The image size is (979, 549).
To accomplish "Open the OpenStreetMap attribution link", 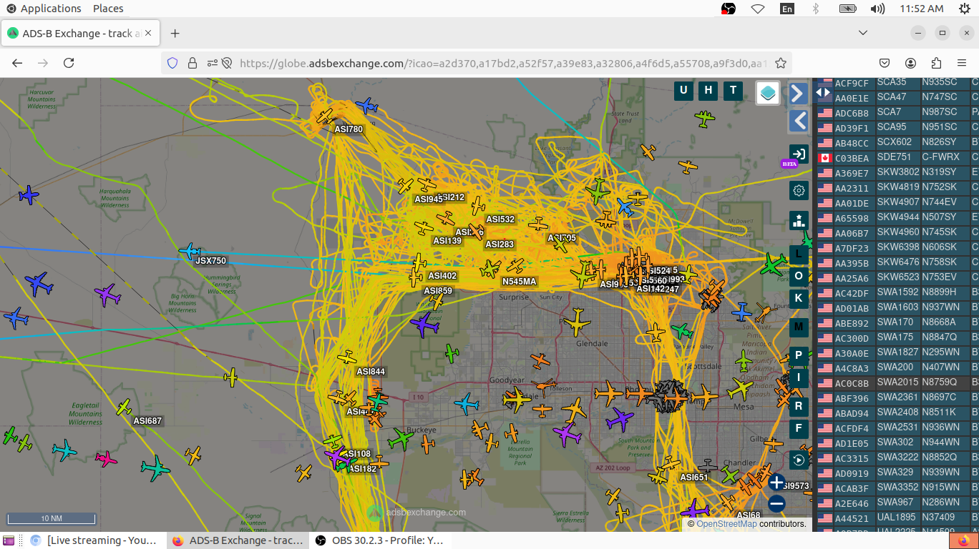I will click(x=726, y=524).
